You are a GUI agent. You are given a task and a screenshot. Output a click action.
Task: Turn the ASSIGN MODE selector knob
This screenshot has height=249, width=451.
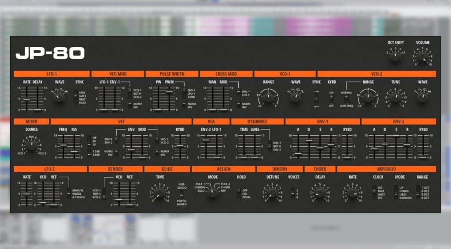pyautogui.click(x=213, y=194)
